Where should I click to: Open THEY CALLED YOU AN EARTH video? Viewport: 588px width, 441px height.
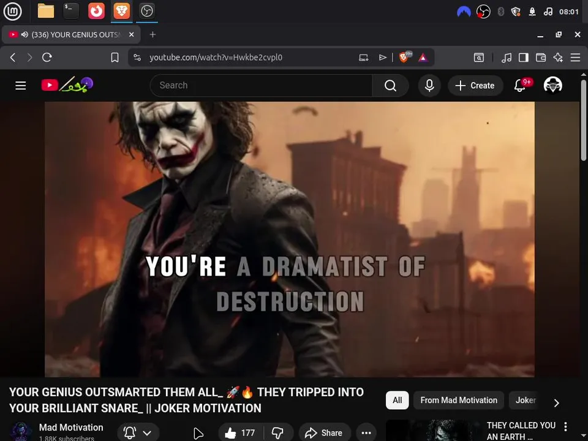pyautogui.click(x=521, y=431)
